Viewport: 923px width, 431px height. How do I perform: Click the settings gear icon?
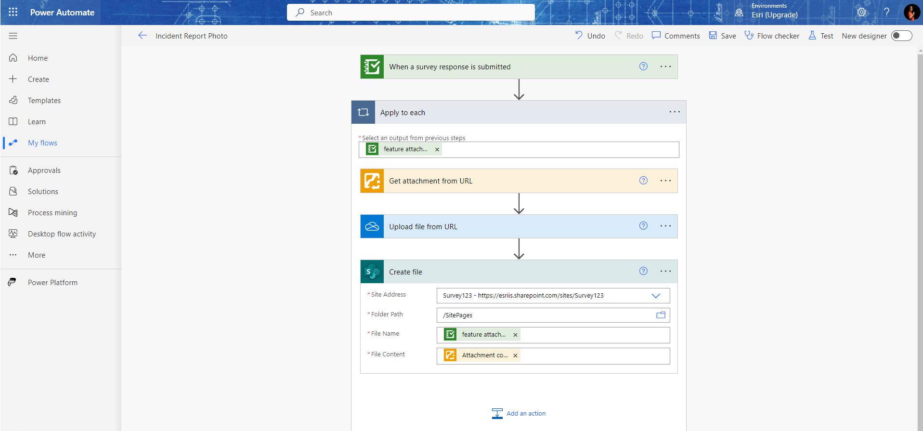pos(861,12)
